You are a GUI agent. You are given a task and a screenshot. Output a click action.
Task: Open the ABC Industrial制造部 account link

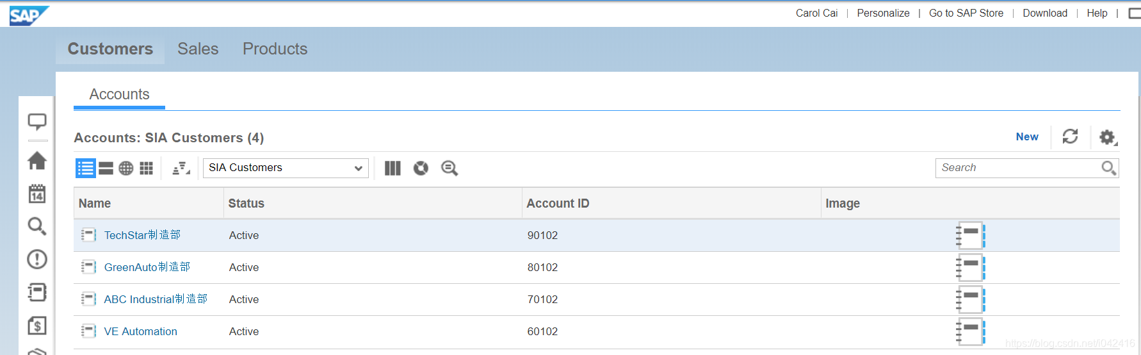[156, 299]
